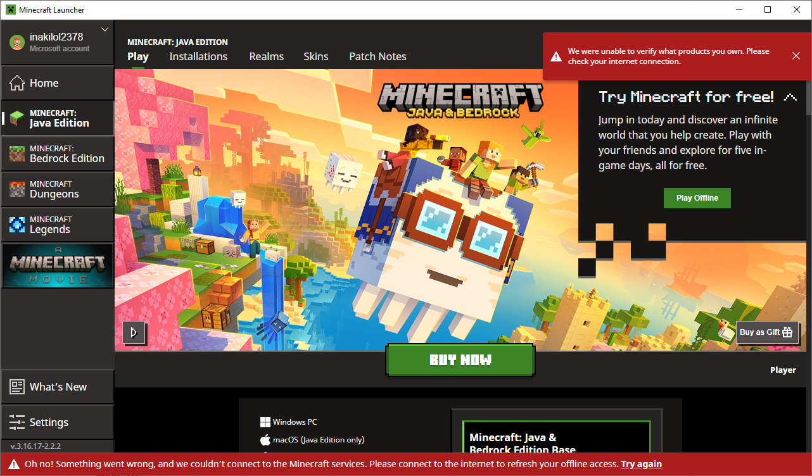Click the play icon on the banner
The image size is (812, 476).
(134, 332)
